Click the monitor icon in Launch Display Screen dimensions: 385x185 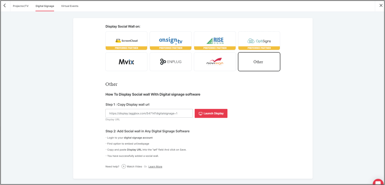pos(200,113)
